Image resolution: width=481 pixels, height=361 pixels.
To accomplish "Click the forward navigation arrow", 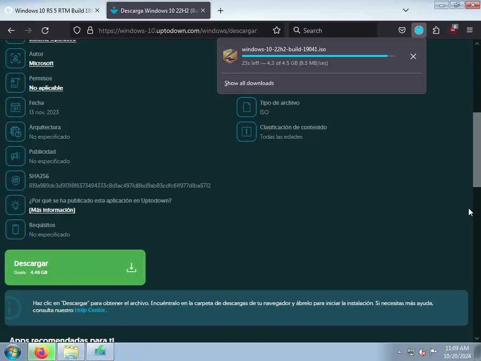I will (x=28, y=31).
